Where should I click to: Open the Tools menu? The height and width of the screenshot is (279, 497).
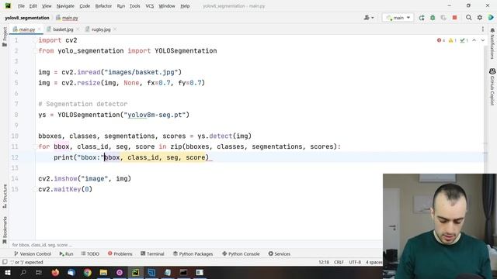pos(134,6)
